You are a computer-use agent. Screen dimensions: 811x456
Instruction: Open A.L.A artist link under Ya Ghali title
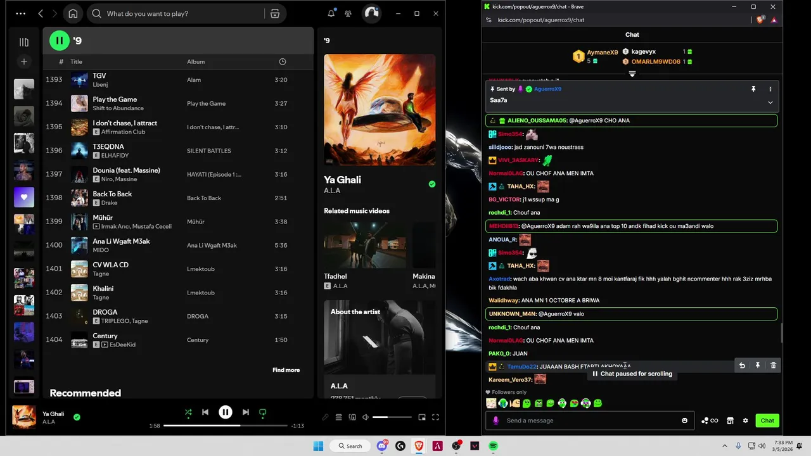332,191
